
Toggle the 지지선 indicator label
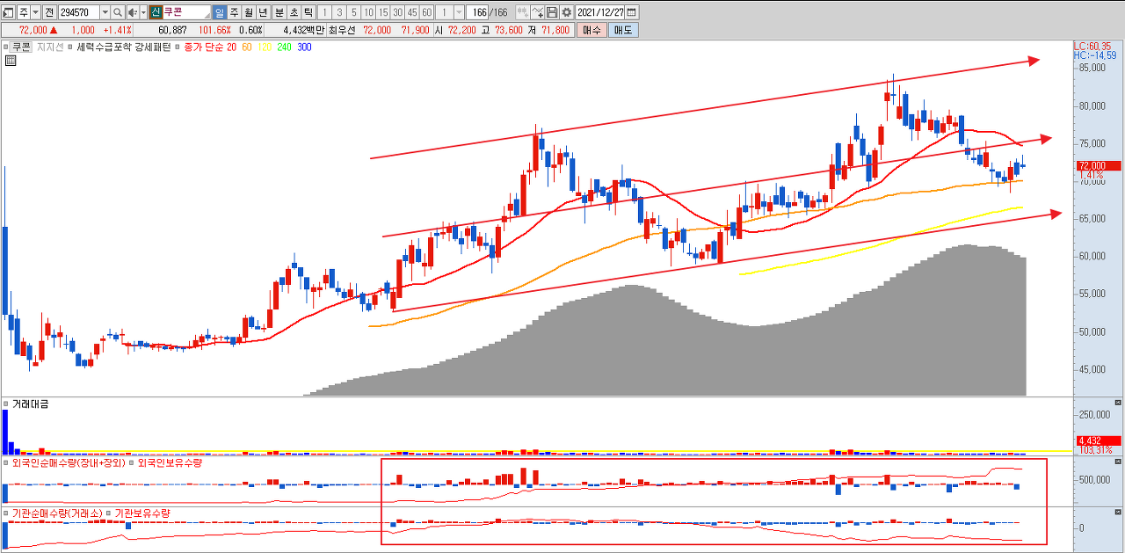50,47
